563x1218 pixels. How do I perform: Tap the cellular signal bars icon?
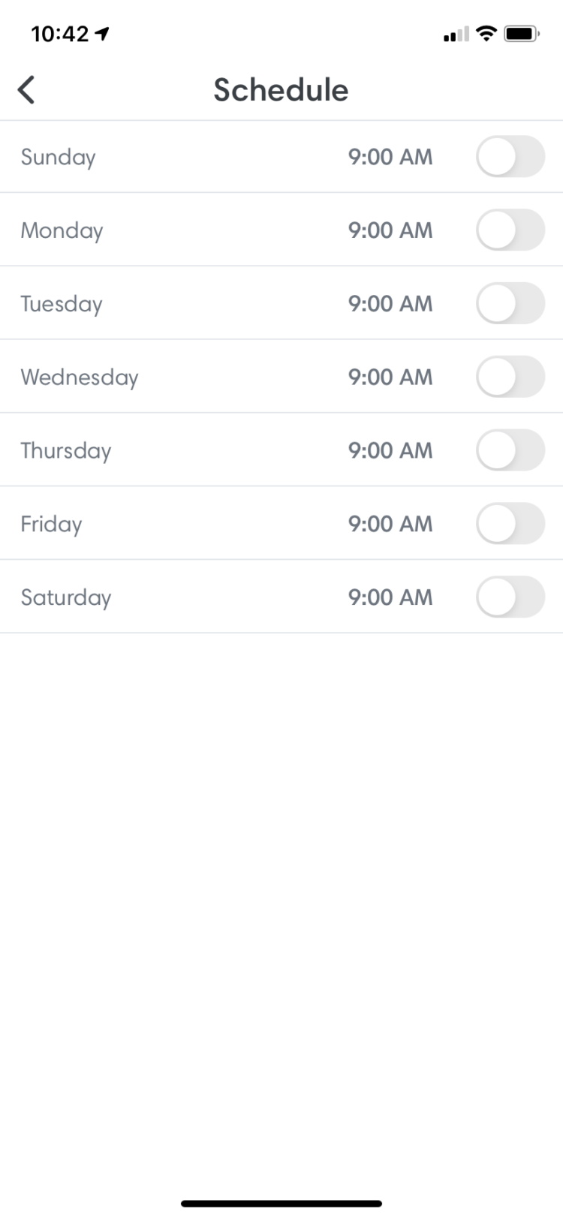[x=456, y=35]
